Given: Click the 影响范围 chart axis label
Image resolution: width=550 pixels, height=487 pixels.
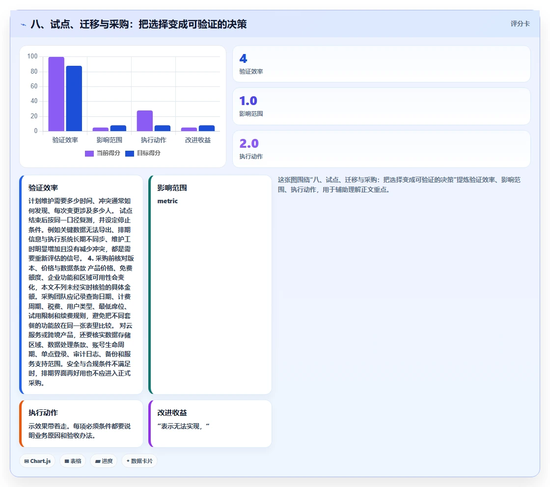Looking at the screenshot, I should [x=110, y=140].
